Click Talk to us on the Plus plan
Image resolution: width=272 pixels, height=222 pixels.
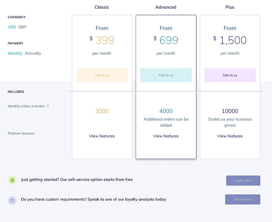coord(230,75)
